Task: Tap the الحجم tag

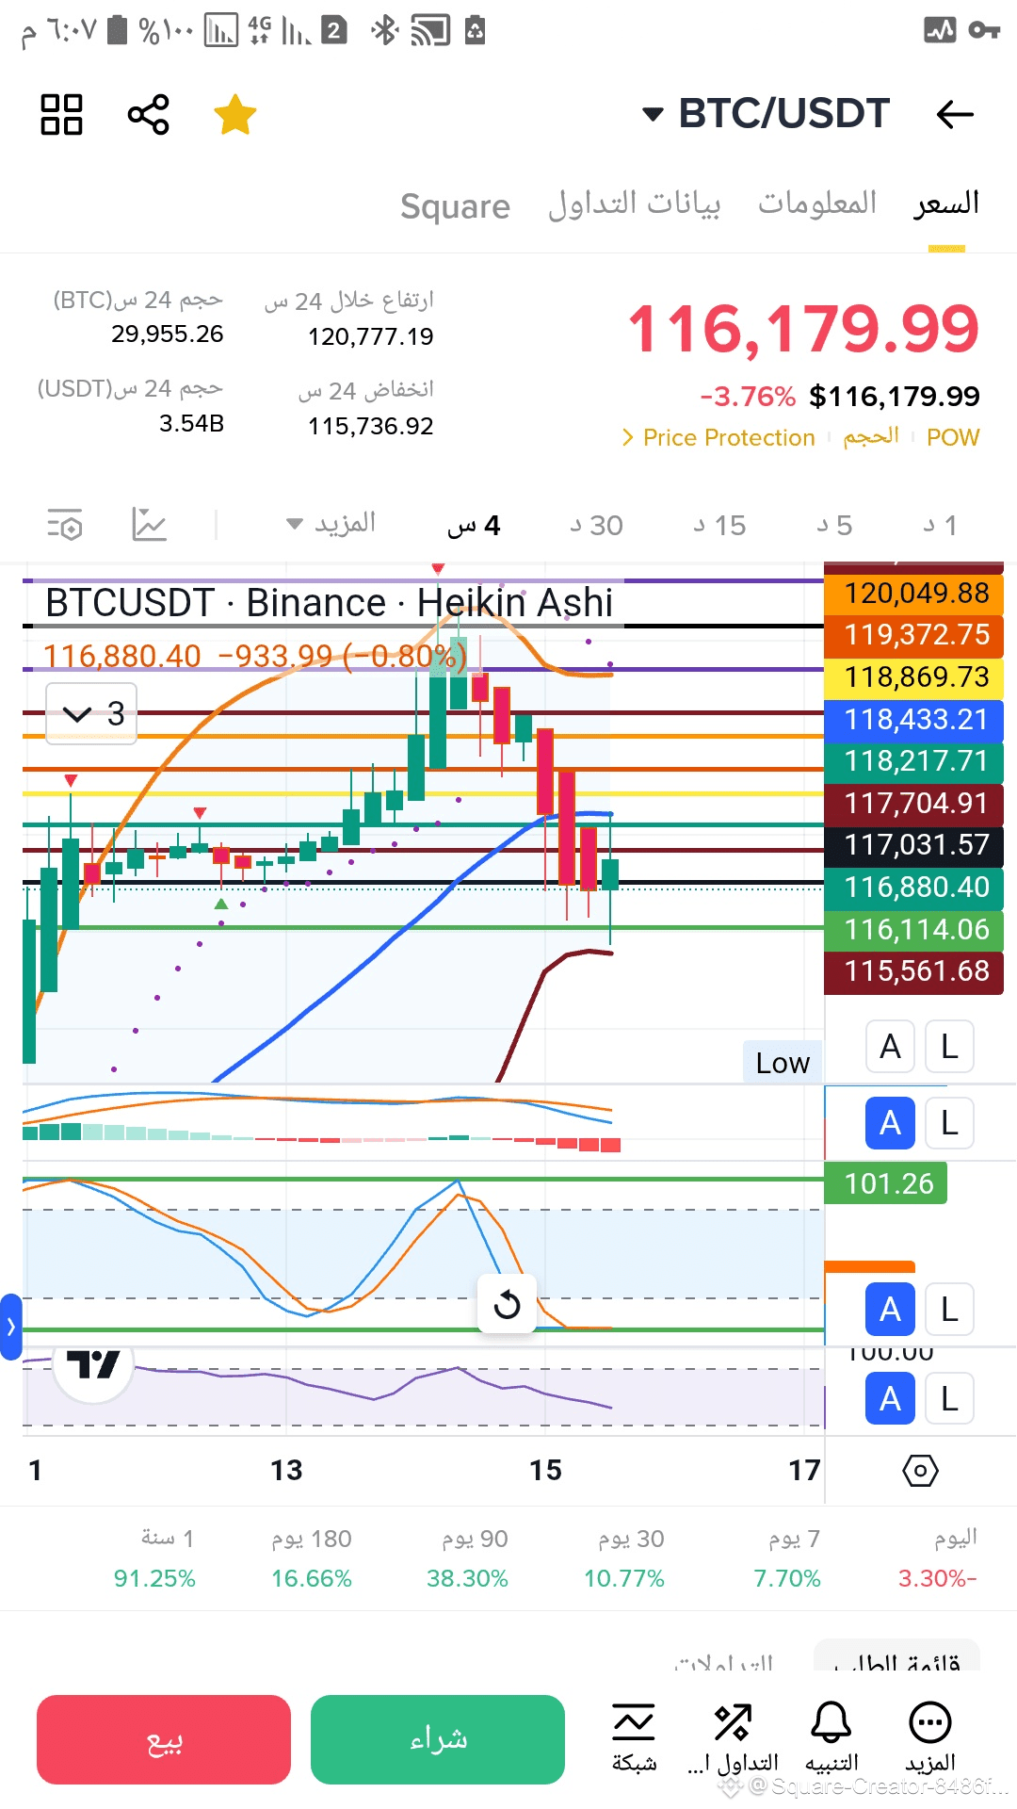Action: [871, 437]
